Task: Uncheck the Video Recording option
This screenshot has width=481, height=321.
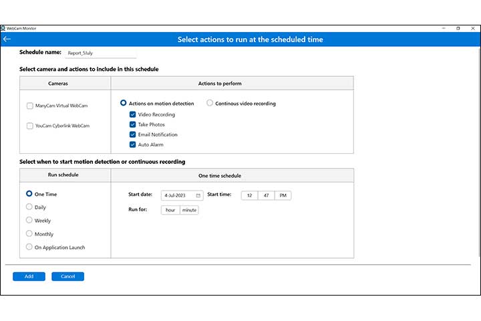Action: click(x=133, y=114)
